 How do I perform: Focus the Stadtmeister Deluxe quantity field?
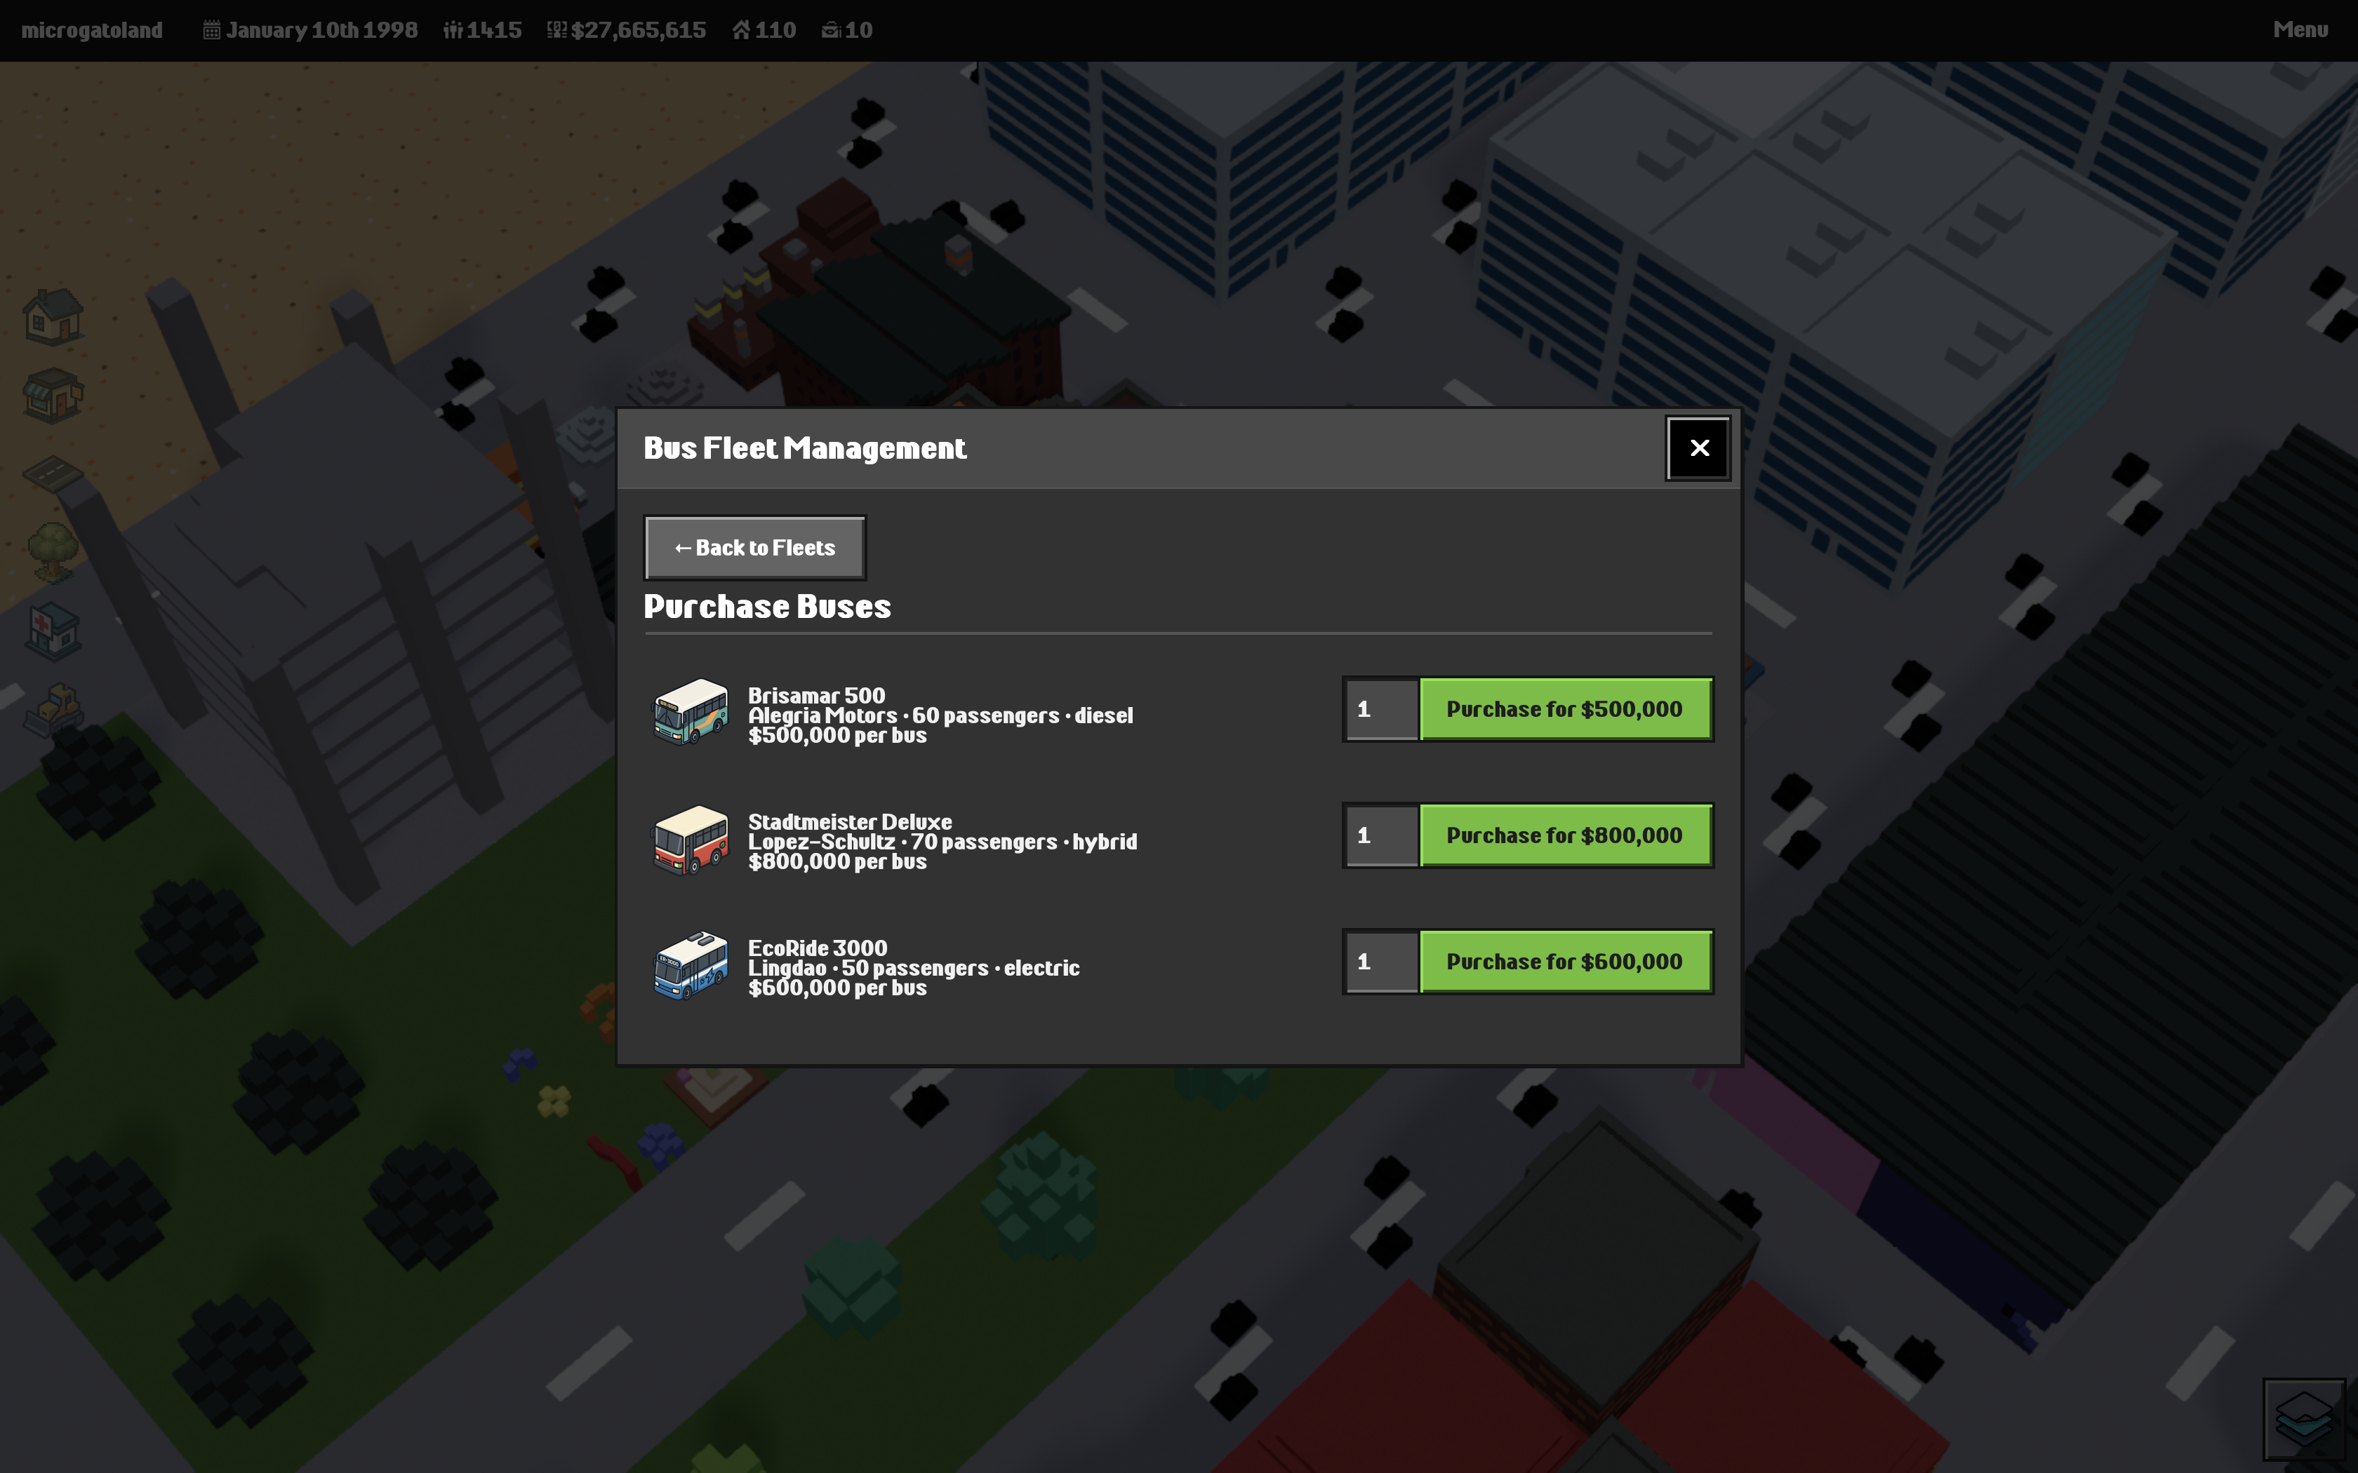(x=1382, y=836)
